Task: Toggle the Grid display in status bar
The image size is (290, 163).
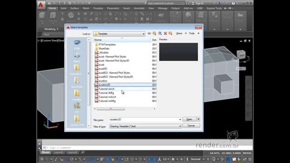Action: [x=42, y=159]
